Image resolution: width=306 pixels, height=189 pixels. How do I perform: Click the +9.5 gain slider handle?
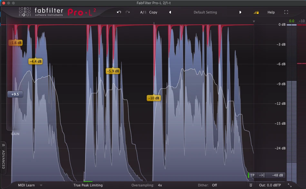(15, 94)
